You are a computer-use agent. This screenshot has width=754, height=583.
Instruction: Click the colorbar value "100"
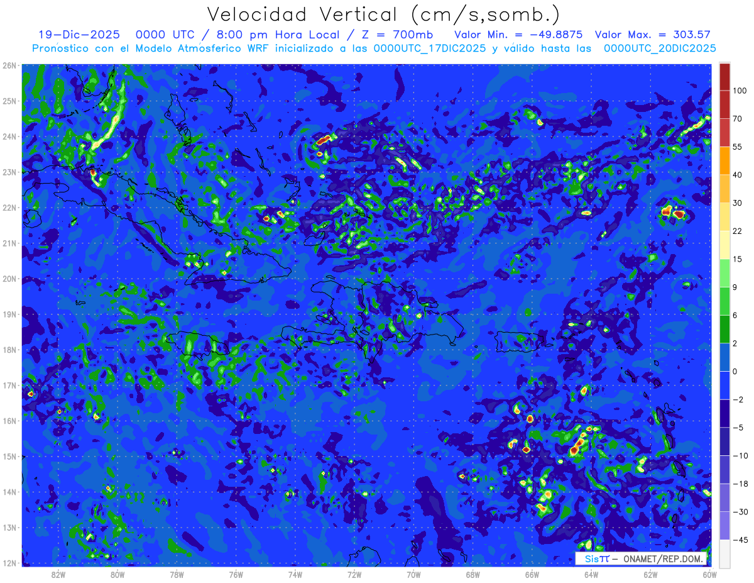[x=739, y=91]
